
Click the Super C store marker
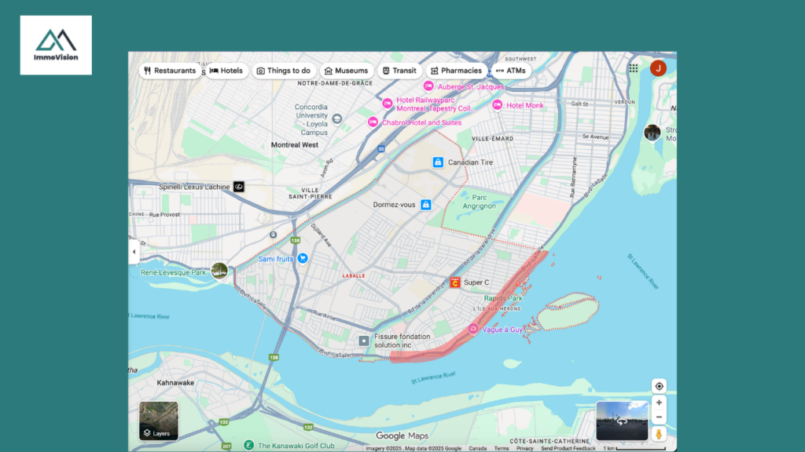pos(454,282)
